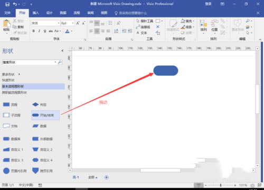The height and width of the screenshot is (190, 264).
Task: Click the bullets list icon in paragraph group
Action: tap(110, 23)
